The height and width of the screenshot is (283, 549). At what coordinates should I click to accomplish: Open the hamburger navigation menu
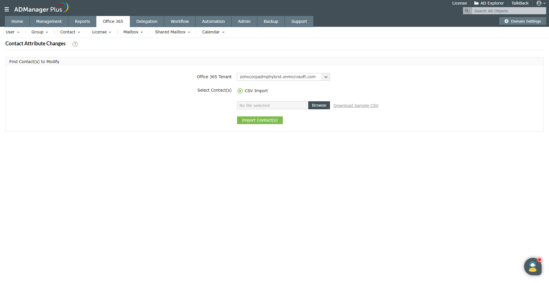coord(7,9)
